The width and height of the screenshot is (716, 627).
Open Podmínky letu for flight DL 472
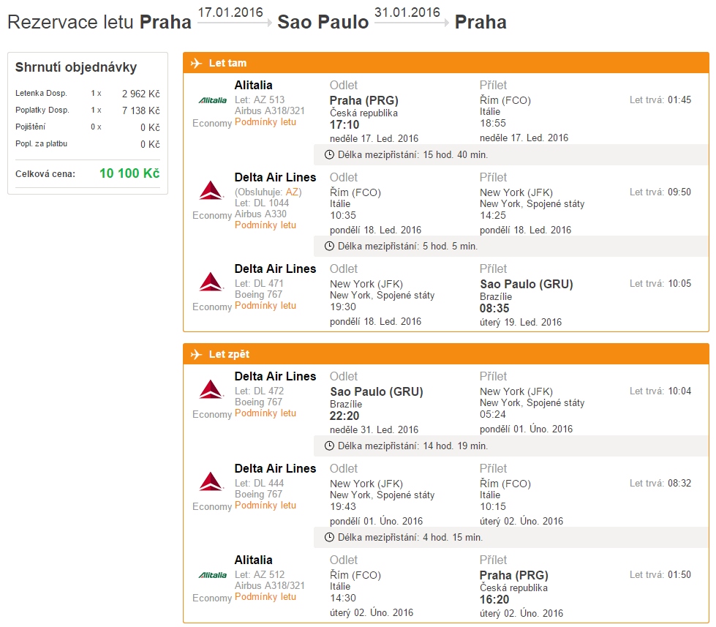[265, 413]
